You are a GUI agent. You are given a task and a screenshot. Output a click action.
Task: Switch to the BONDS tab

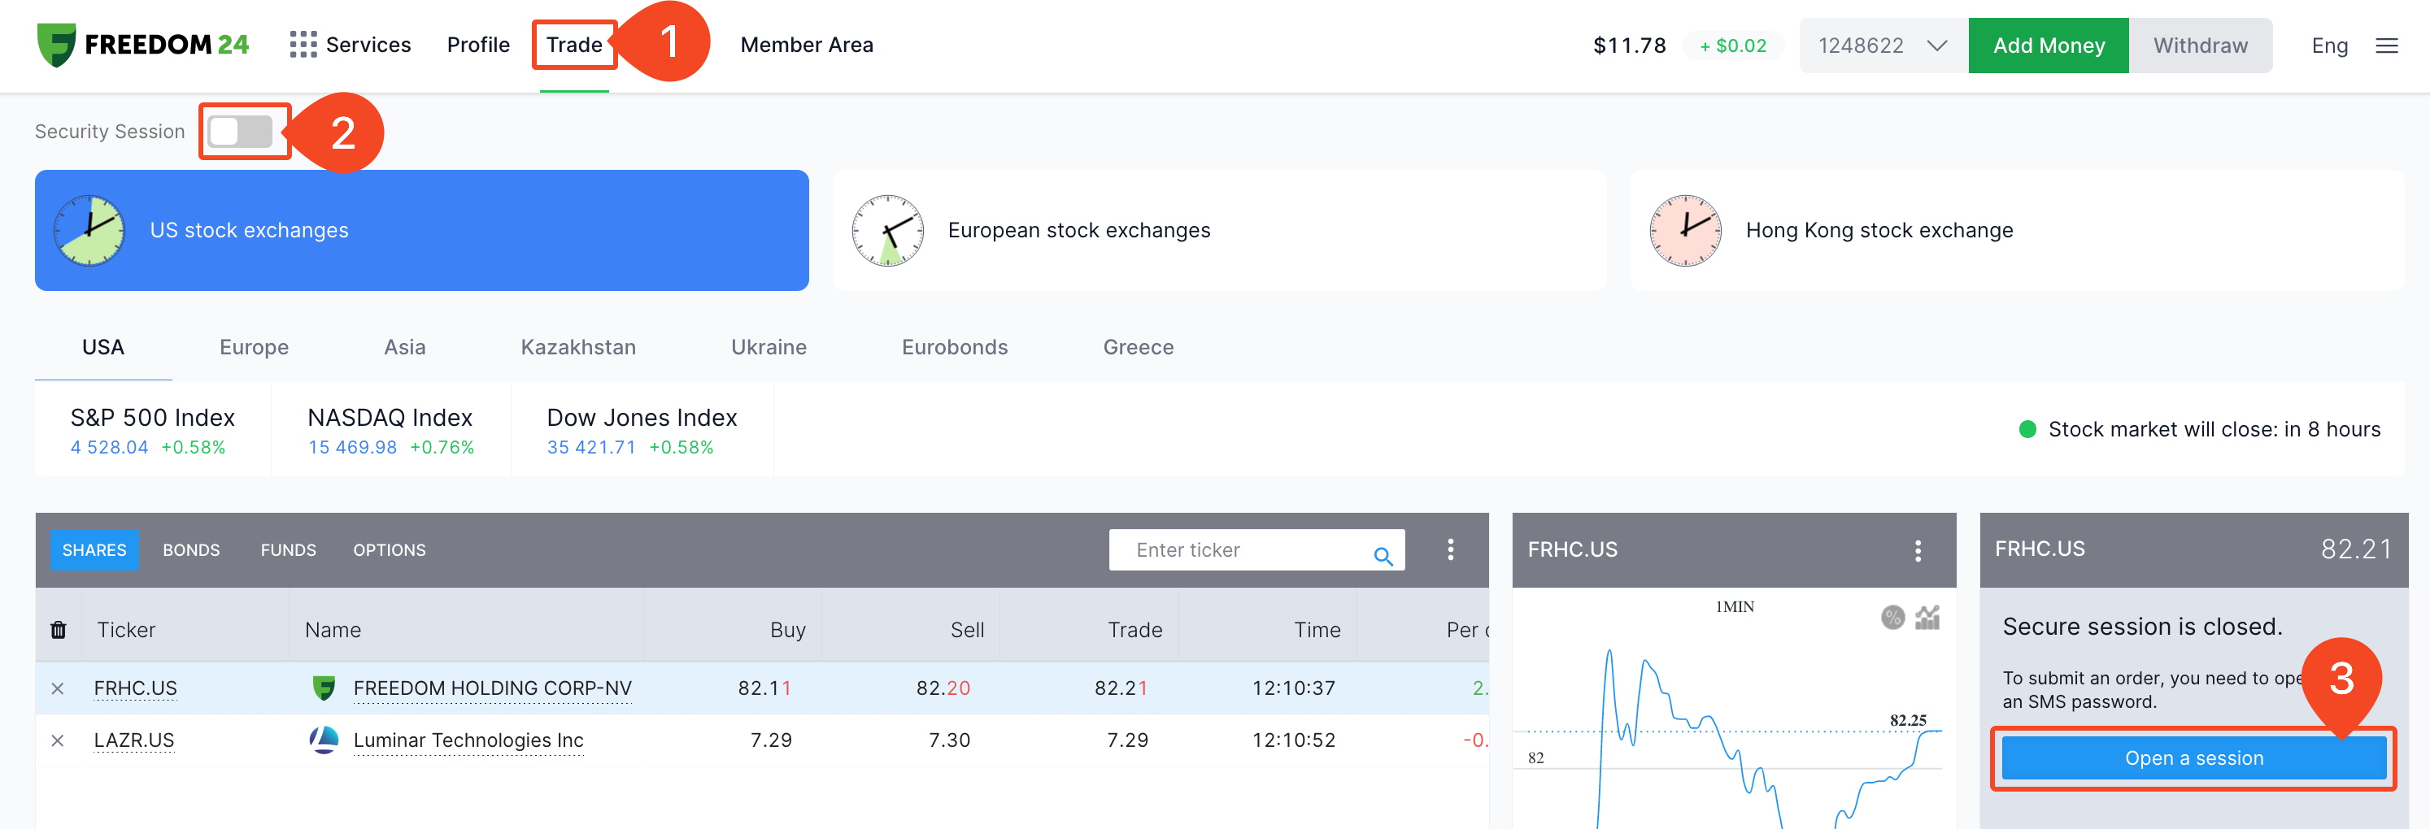pyautogui.click(x=191, y=550)
